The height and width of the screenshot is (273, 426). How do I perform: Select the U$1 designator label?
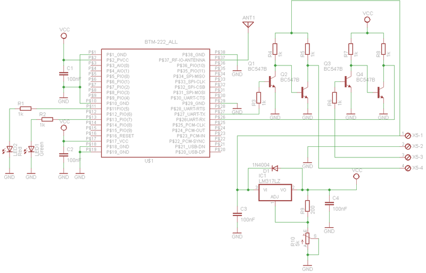coord(149,161)
